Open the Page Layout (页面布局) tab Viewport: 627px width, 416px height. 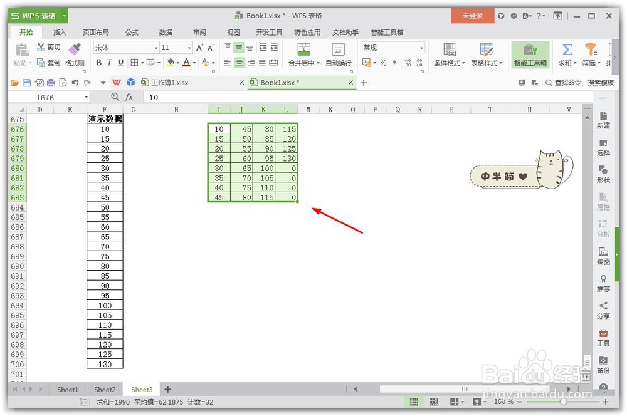tap(95, 33)
